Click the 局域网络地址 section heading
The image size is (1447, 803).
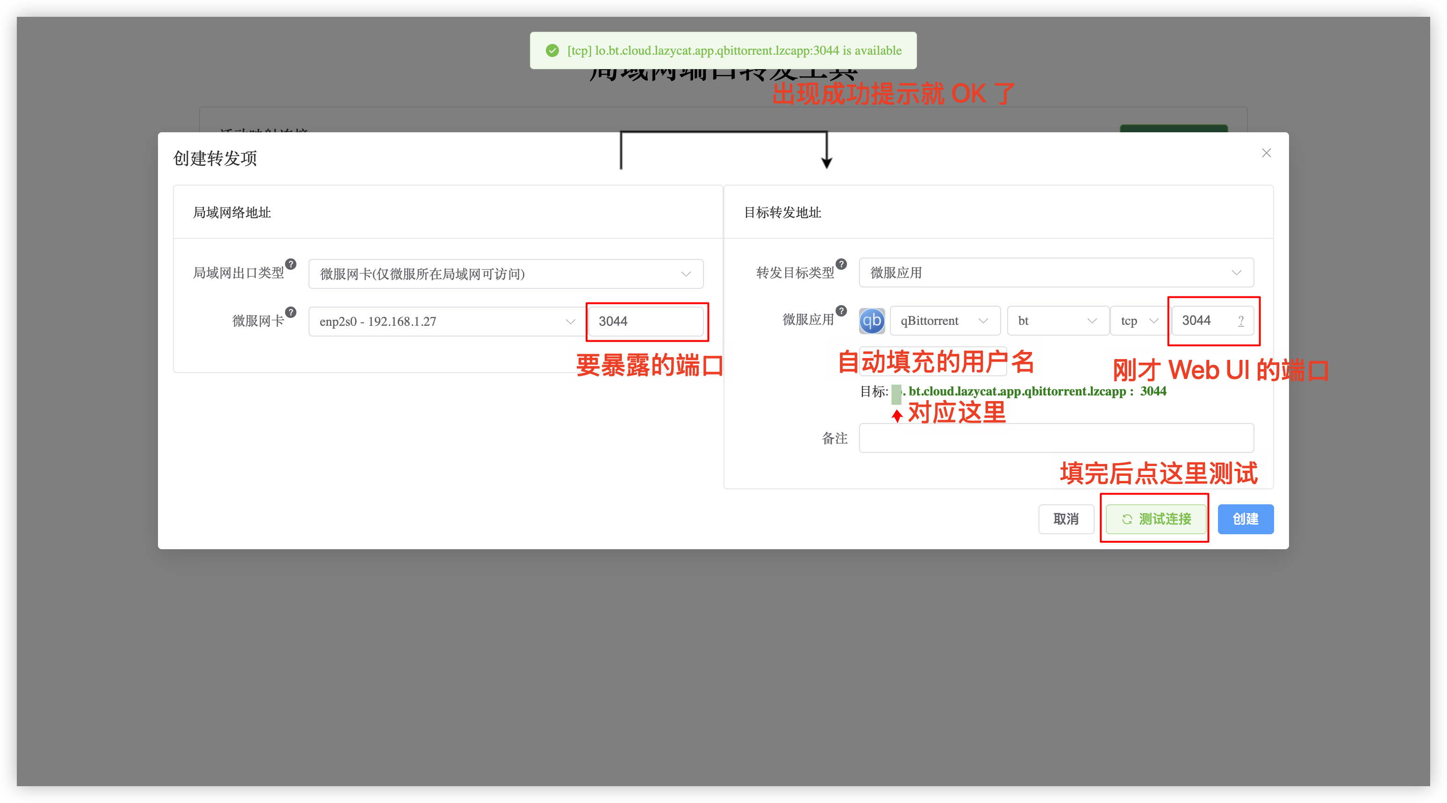231,212
